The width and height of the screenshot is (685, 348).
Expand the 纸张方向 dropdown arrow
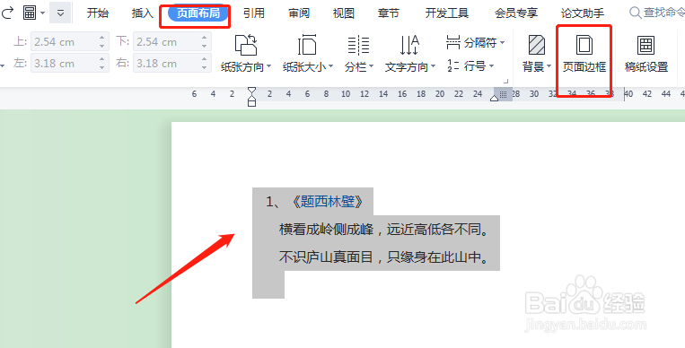(268, 66)
